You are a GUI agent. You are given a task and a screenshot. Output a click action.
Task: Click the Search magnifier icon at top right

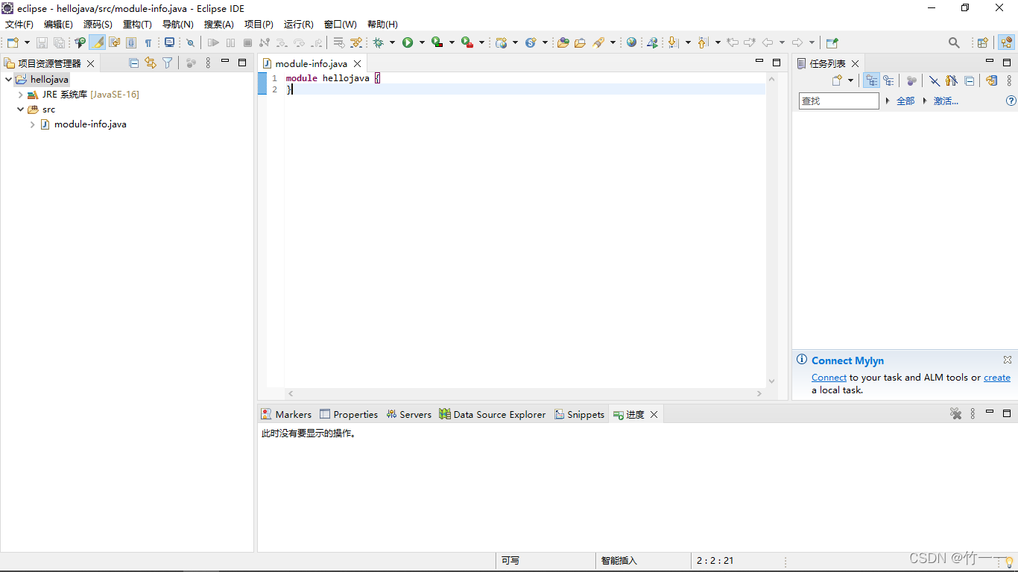(x=954, y=42)
